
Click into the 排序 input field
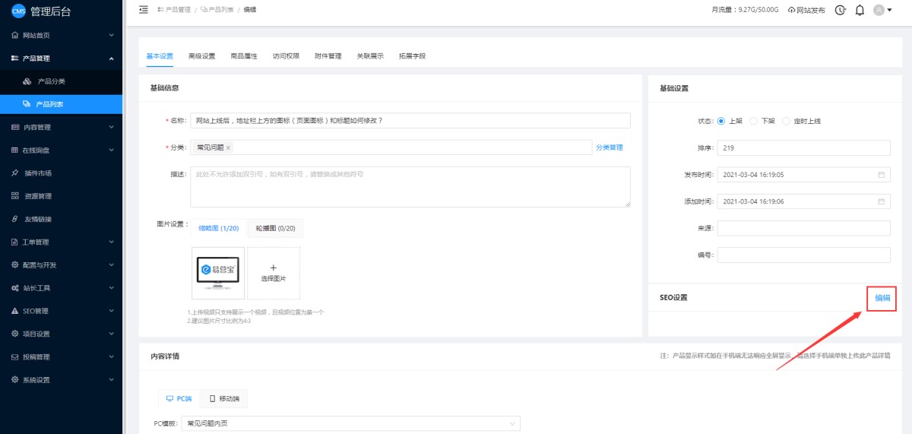click(803, 147)
